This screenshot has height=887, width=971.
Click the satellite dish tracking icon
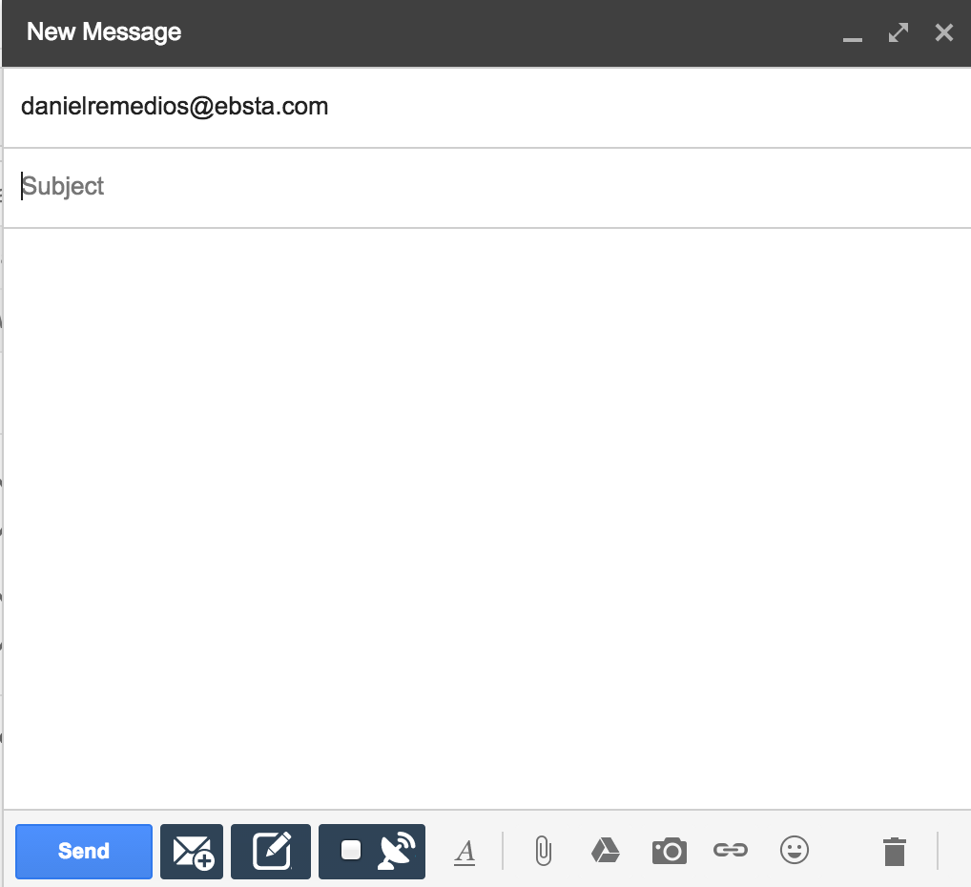[x=396, y=851]
